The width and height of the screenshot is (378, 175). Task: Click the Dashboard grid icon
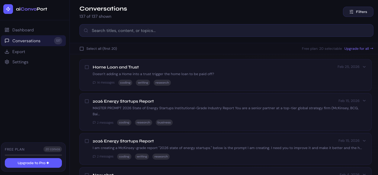tap(7, 30)
